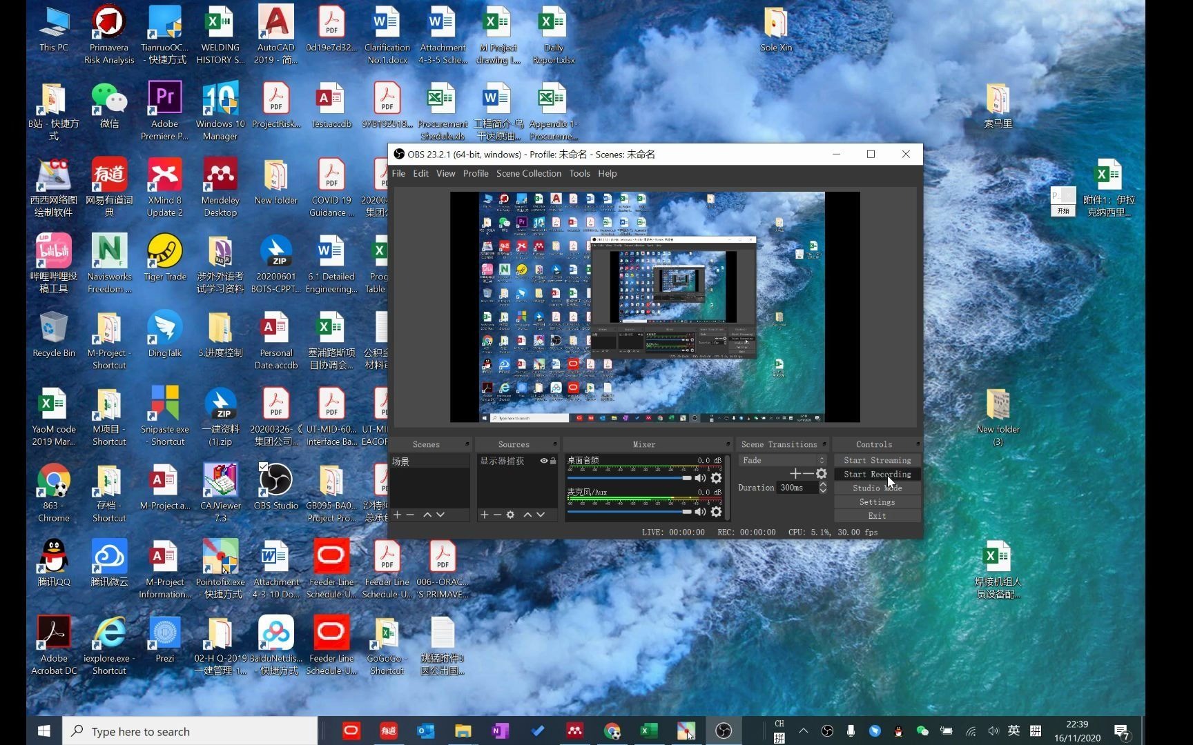
Task: Move scene up in Scenes list
Action: point(427,515)
